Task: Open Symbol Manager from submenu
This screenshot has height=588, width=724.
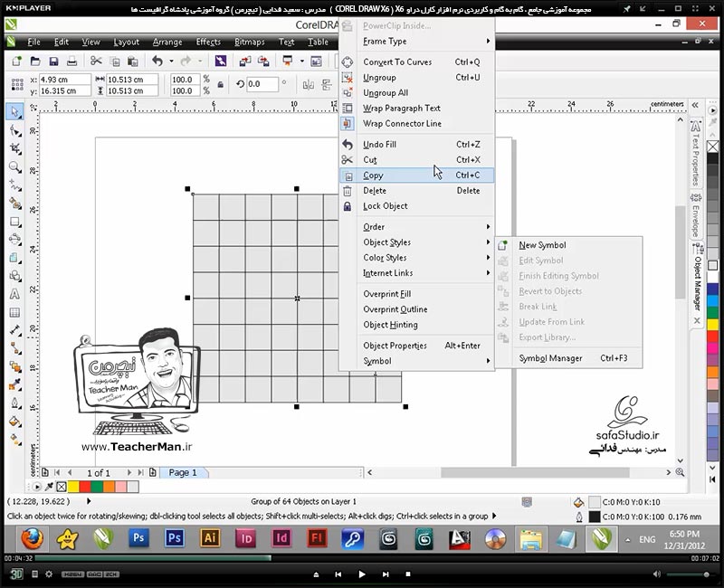Action: point(569,358)
